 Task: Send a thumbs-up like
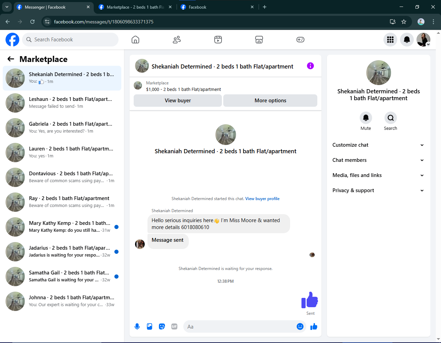(314, 326)
